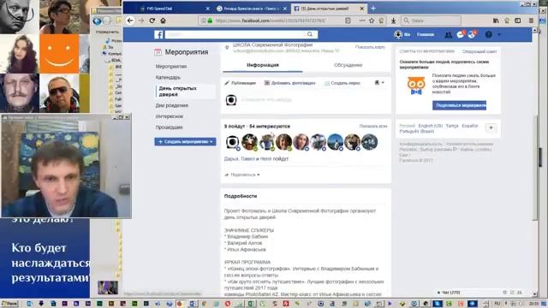Bookmark this page with the star icon
Image resolution: width=548 pixels, height=308 pixels.
pos(372,21)
